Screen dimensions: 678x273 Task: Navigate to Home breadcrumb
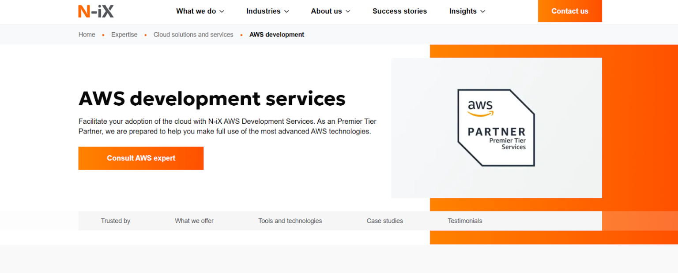(x=87, y=35)
